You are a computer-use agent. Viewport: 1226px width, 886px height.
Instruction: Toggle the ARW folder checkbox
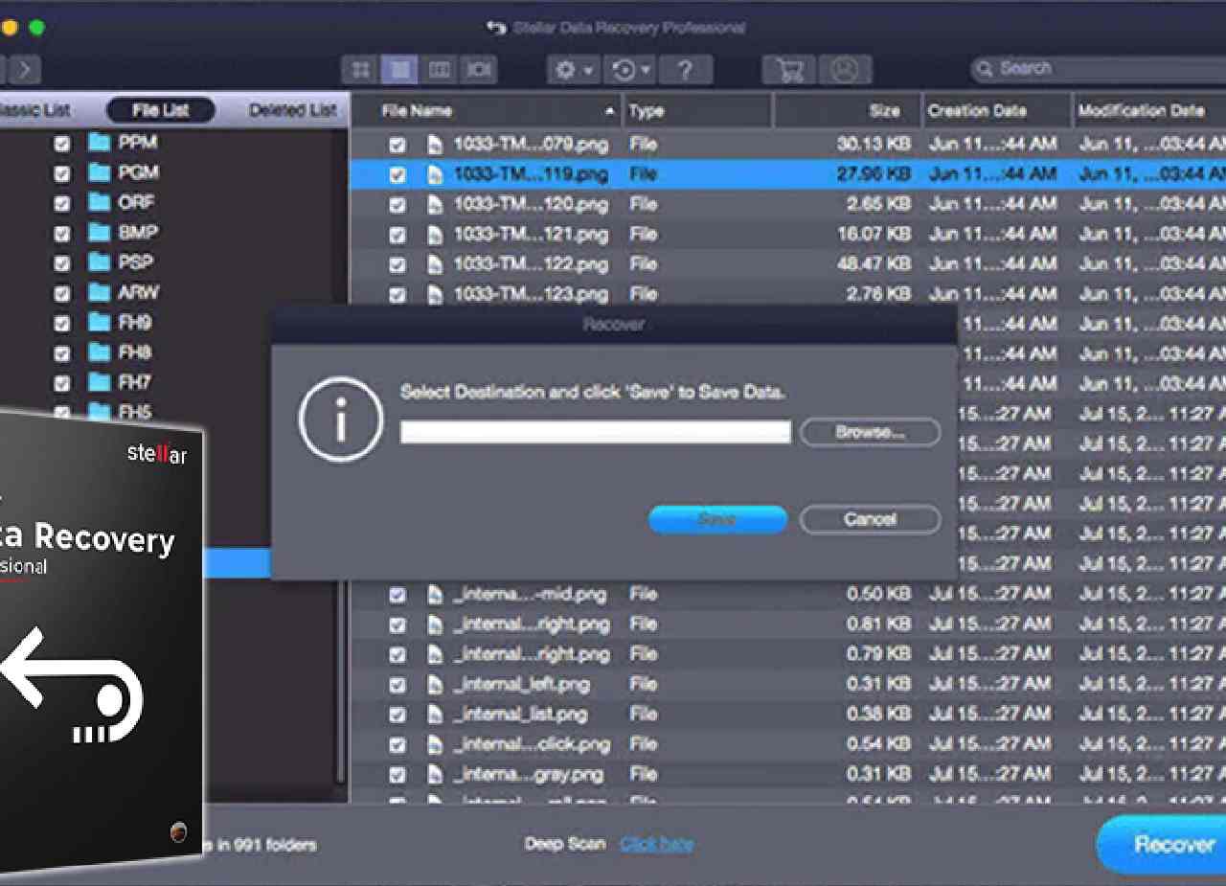point(62,294)
